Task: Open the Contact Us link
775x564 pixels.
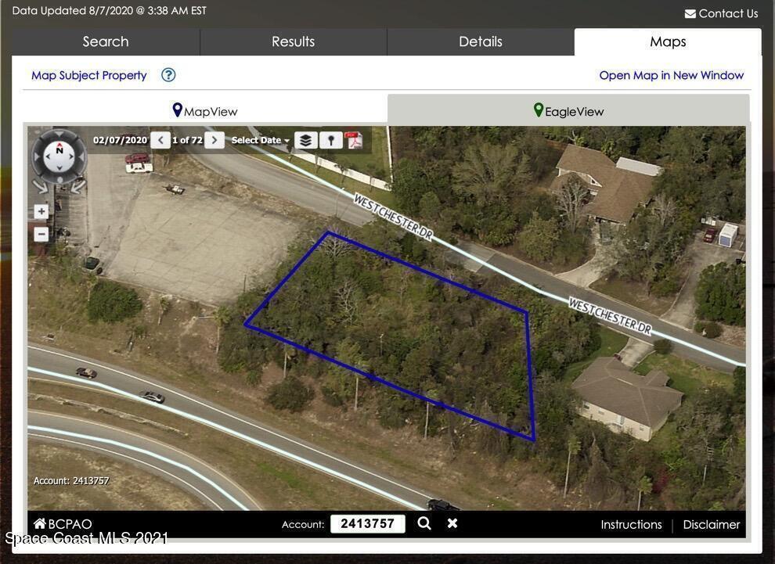Action: pyautogui.click(x=721, y=13)
